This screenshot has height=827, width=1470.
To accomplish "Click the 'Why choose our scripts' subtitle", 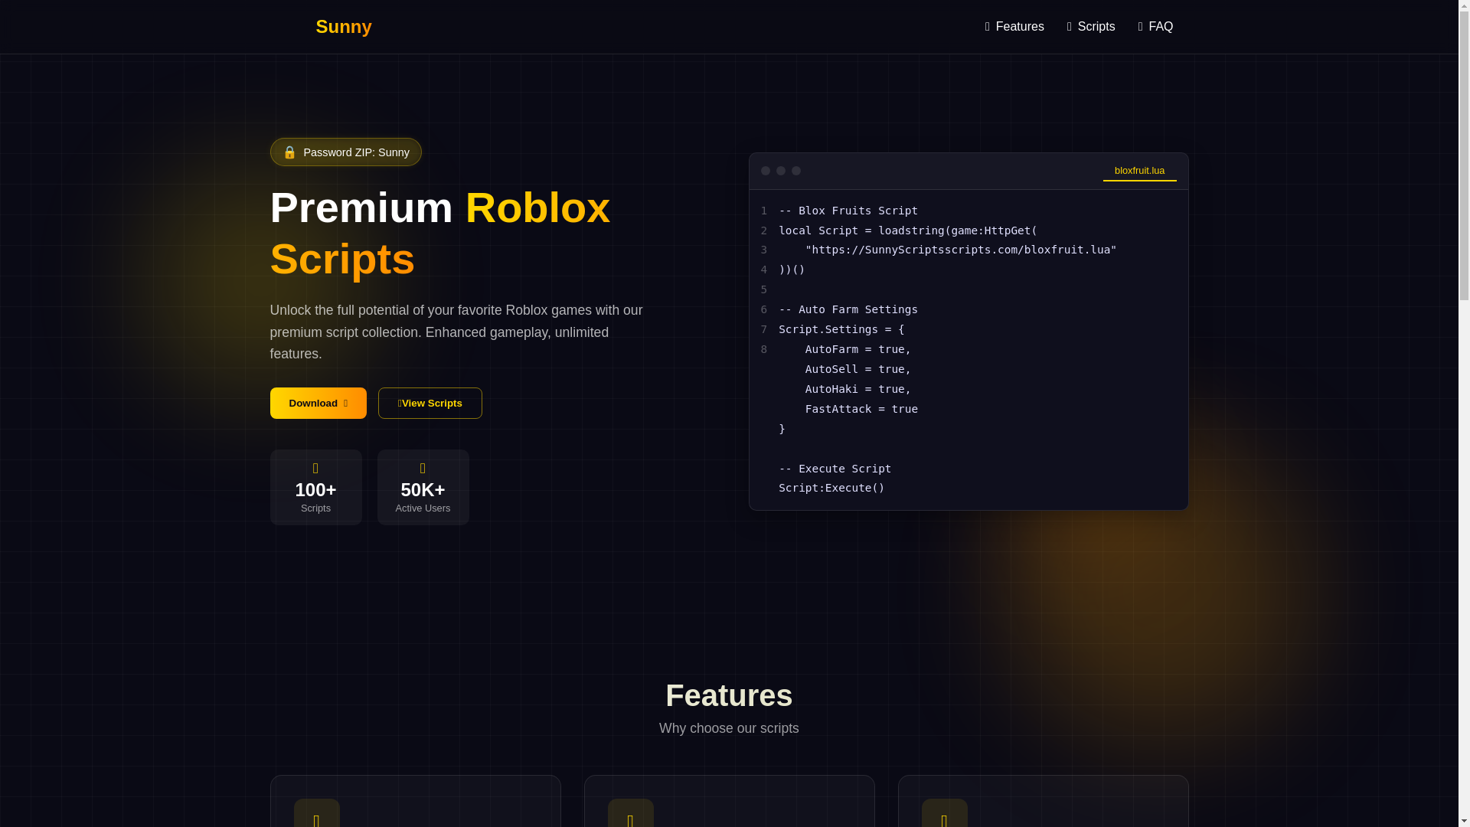I will pyautogui.click(x=729, y=728).
